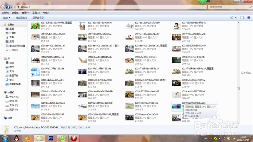Select the salad thumbnail t017a0b2e13610f07fb_看图王
The width and height of the screenshot is (253, 142).
pos(35,26)
